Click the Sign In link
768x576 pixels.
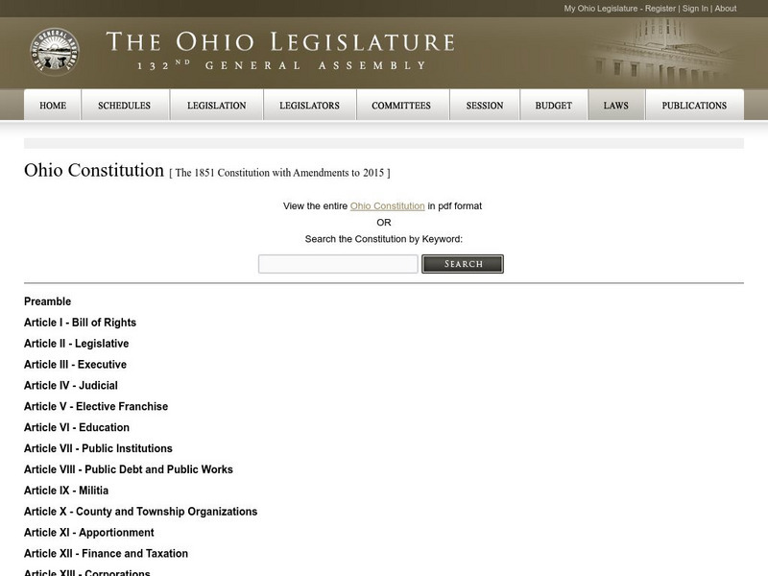click(x=695, y=9)
